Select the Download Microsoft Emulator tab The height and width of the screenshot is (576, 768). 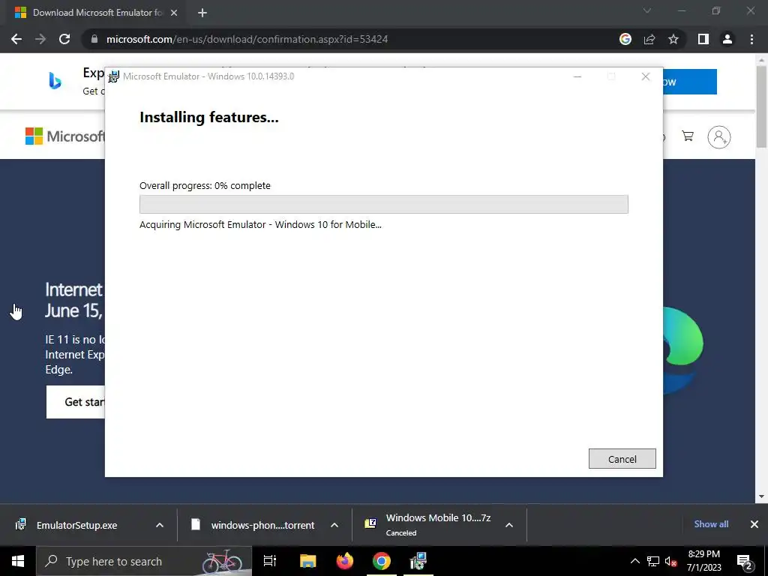(97, 13)
